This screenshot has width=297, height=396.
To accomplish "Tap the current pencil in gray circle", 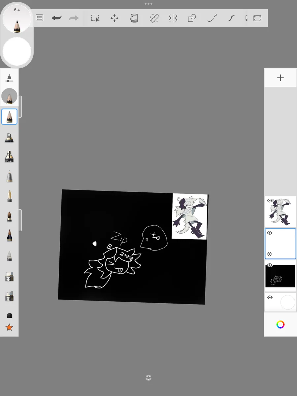I will pos(9,96).
